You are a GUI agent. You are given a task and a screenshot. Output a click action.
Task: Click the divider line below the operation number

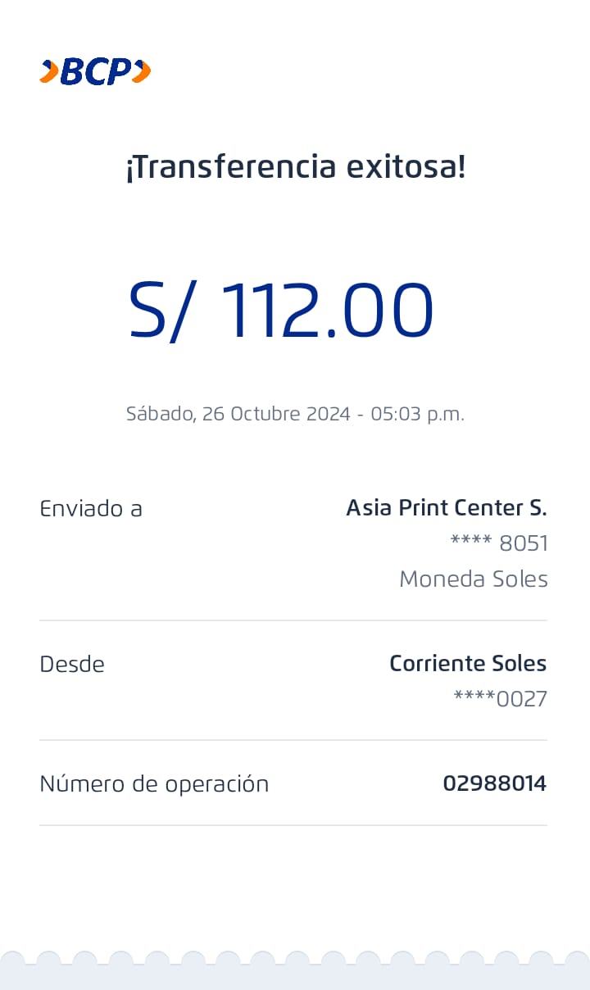coord(293,825)
